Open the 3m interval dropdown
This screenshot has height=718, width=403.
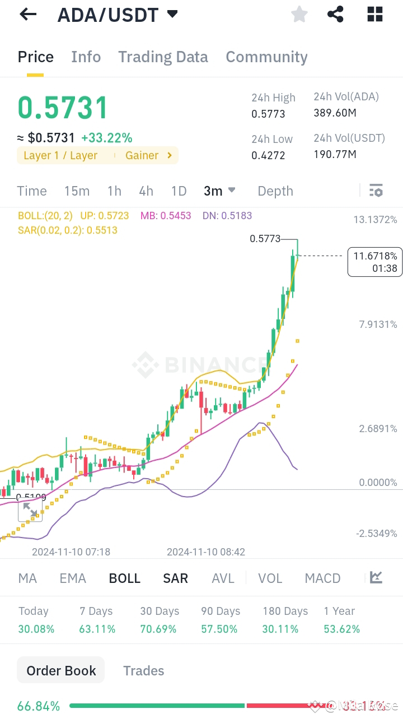pos(219,191)
